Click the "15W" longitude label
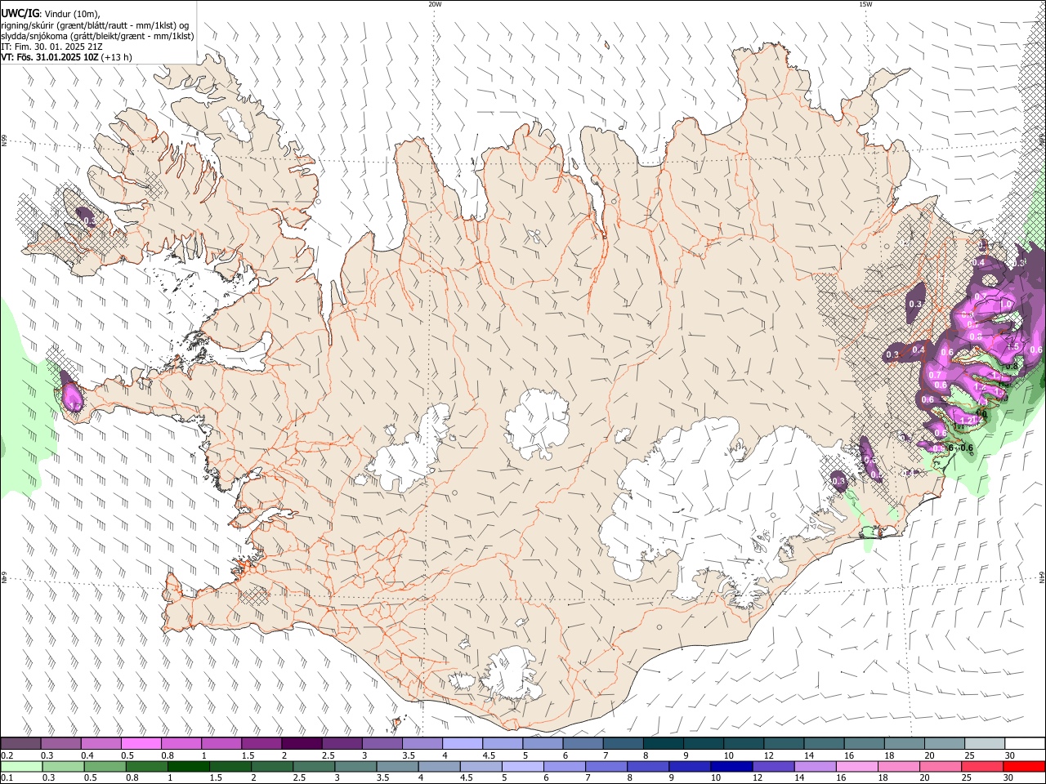The image size is (1046, 784). coord(865,4)
